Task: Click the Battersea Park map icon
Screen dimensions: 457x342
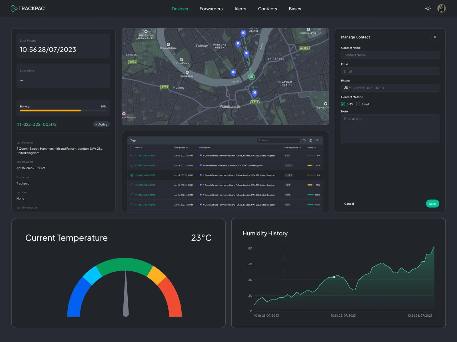Action: 308,30
